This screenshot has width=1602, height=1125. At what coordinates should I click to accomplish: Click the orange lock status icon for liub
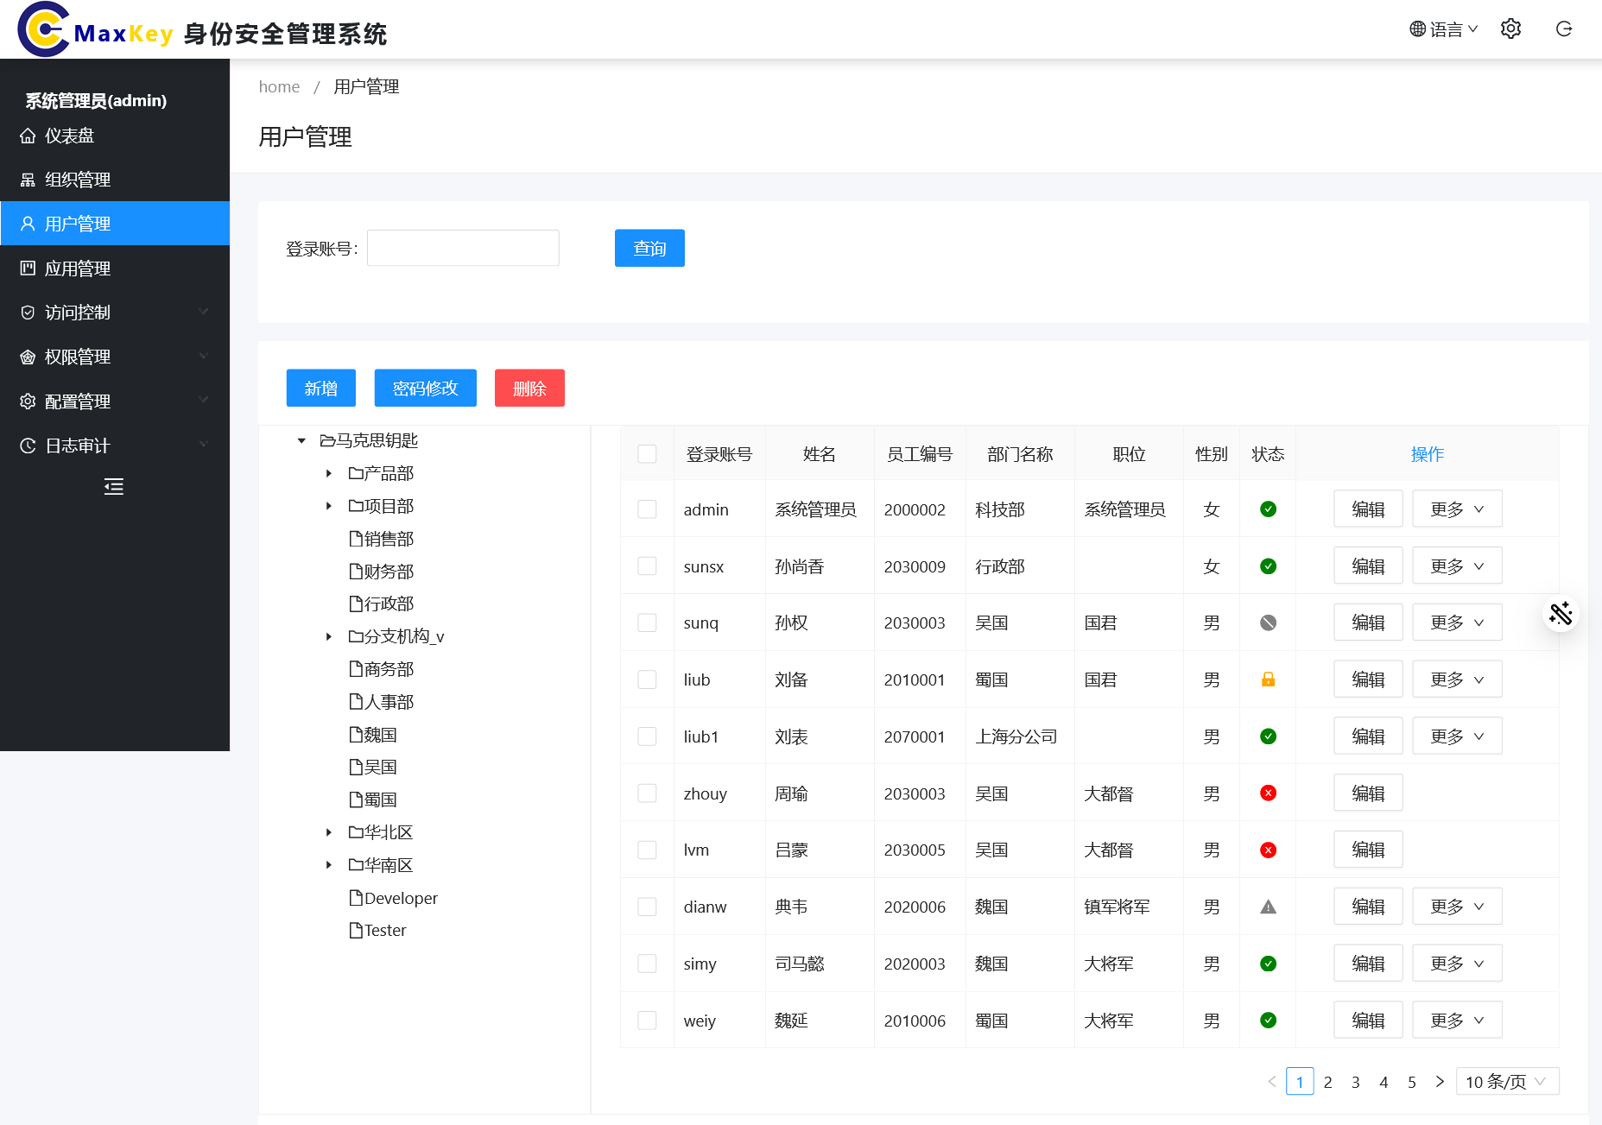click(x=1268, y=679)
